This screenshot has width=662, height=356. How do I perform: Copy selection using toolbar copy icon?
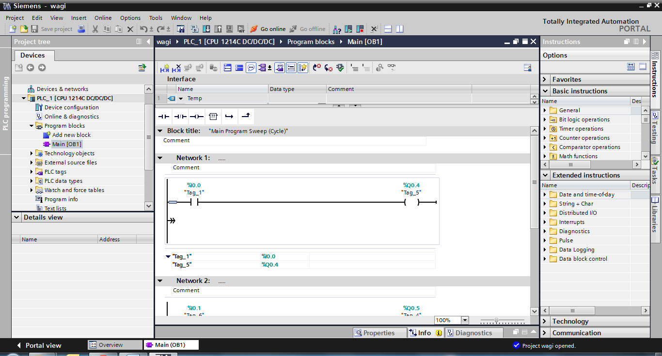107,29
